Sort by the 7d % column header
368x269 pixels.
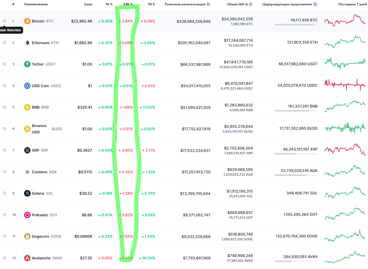coord(151,4)
